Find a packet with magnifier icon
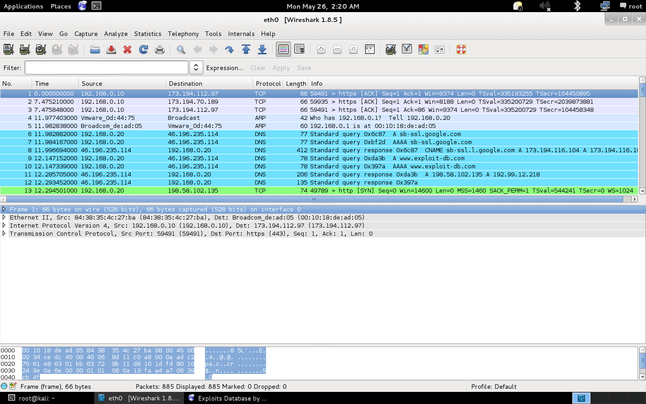 pos(181,49)
